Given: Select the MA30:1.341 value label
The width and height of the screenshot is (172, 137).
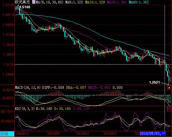Looking at the screenshot, I should point(117,2).
